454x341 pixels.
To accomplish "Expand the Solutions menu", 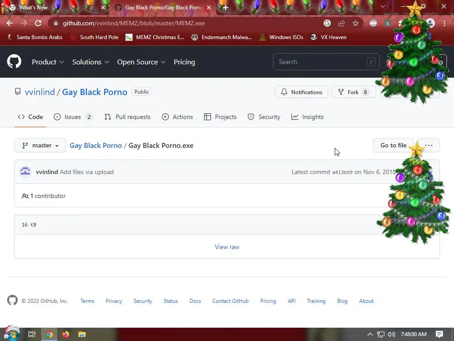I will [90, 62].
